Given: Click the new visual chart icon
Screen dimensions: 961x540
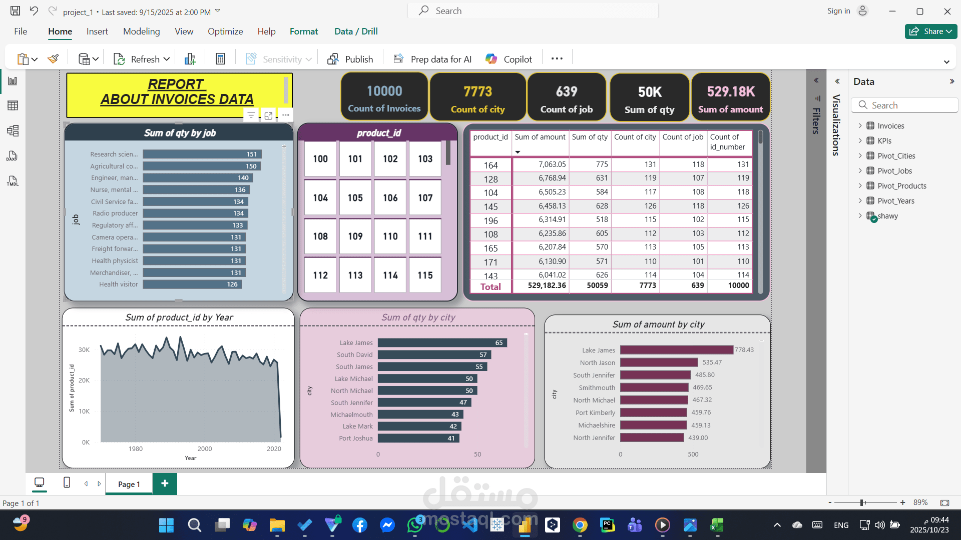Looking at the screenshot, I should (x=190, y=59).
